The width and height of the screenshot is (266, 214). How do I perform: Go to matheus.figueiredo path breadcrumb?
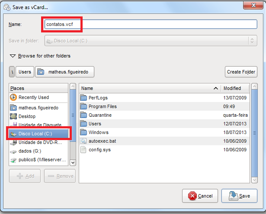tap(64, 72)
